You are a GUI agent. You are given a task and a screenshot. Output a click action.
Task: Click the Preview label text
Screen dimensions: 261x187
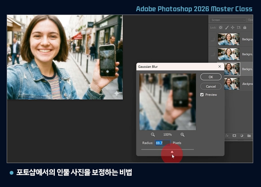(211, 95)
